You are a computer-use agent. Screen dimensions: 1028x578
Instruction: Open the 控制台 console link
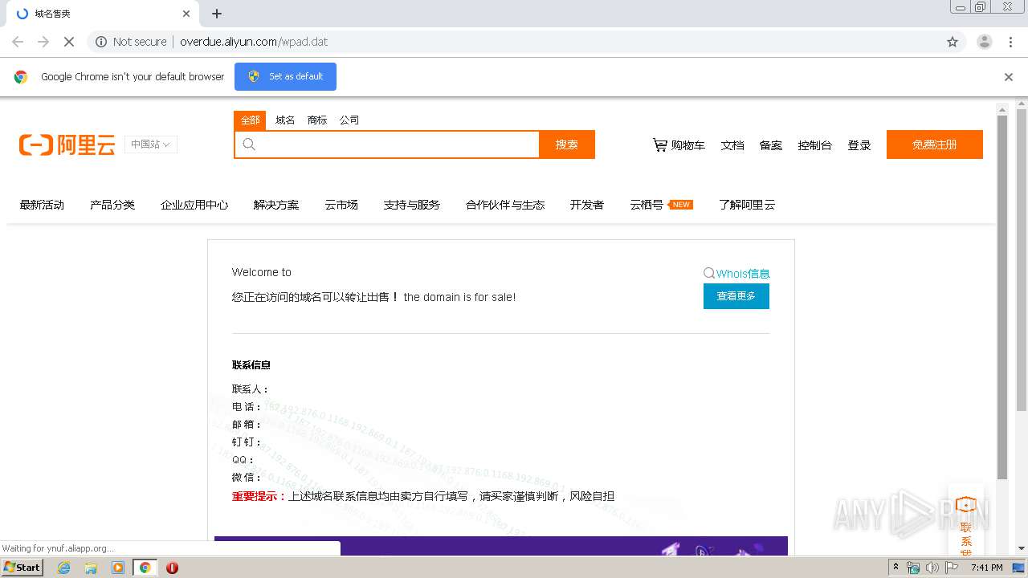[x=814, y=145]
